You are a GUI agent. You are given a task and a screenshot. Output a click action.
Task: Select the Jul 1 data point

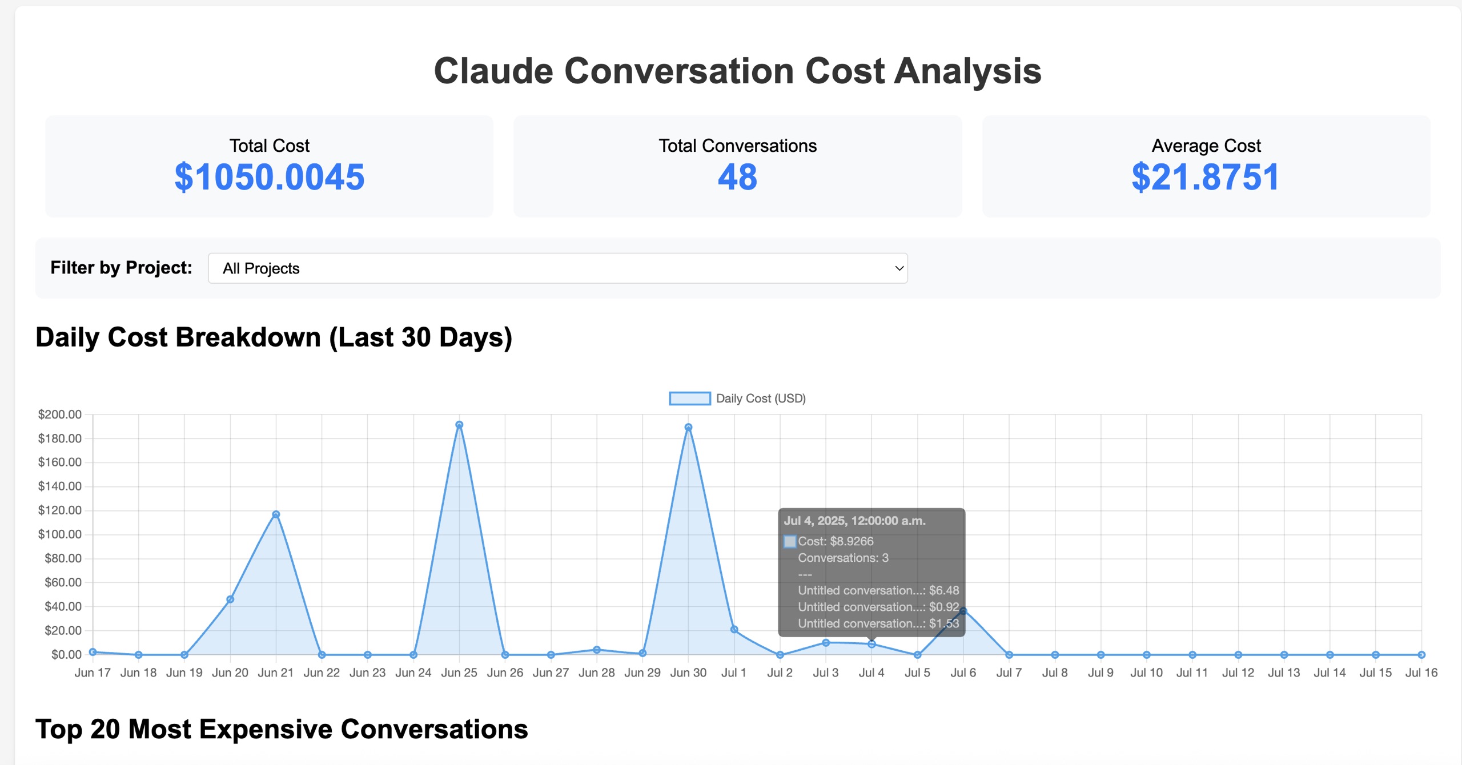pos(734,630)
